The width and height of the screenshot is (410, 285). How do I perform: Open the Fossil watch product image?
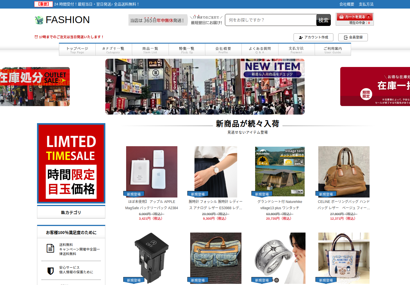pos(216,172)
